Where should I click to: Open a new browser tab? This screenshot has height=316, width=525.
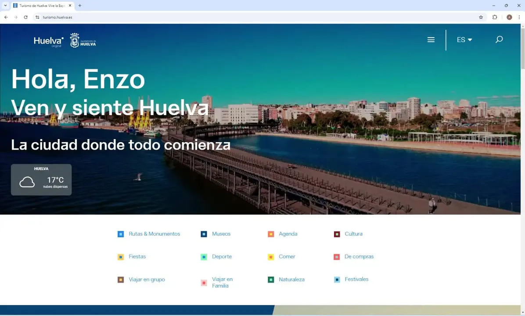[x=80, y=6]
